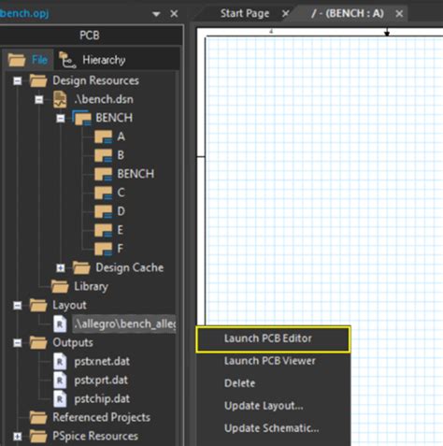Select page D label in tree

pyautogui.click(x=121, y=211)
